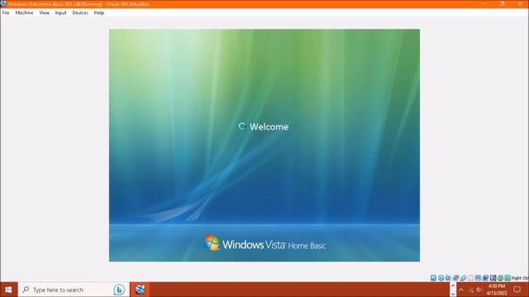Click the keyboard capture icon beside Right Ctrl
This screenshot has height=297, width=529.
[508, 278]
